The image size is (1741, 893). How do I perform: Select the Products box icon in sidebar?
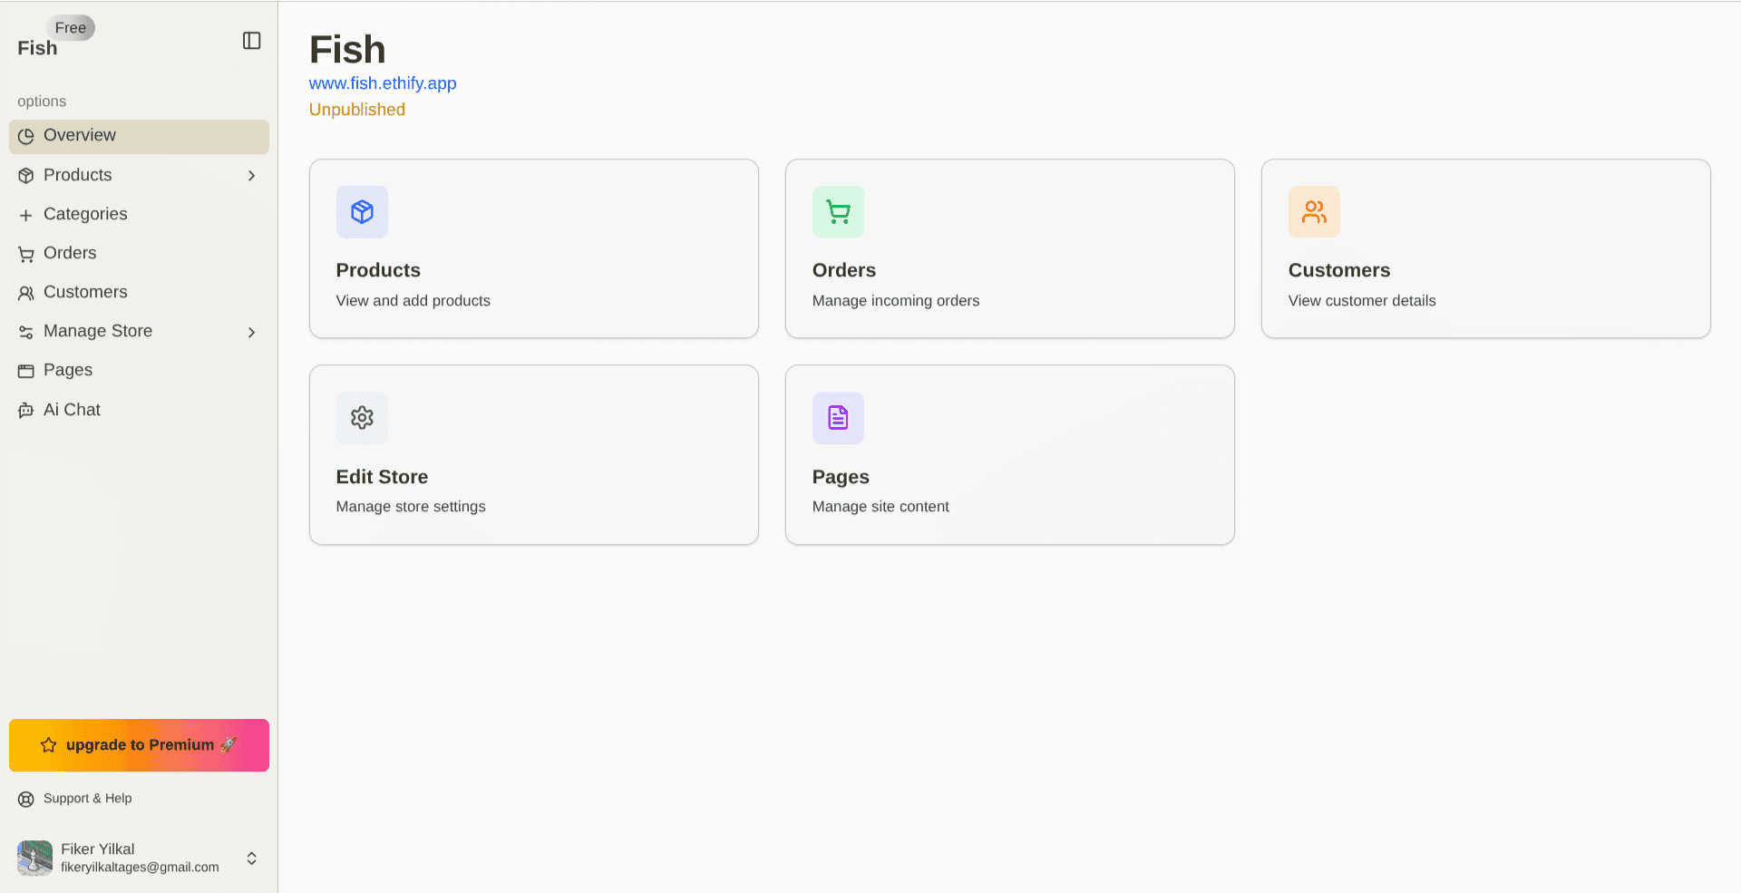25,175
